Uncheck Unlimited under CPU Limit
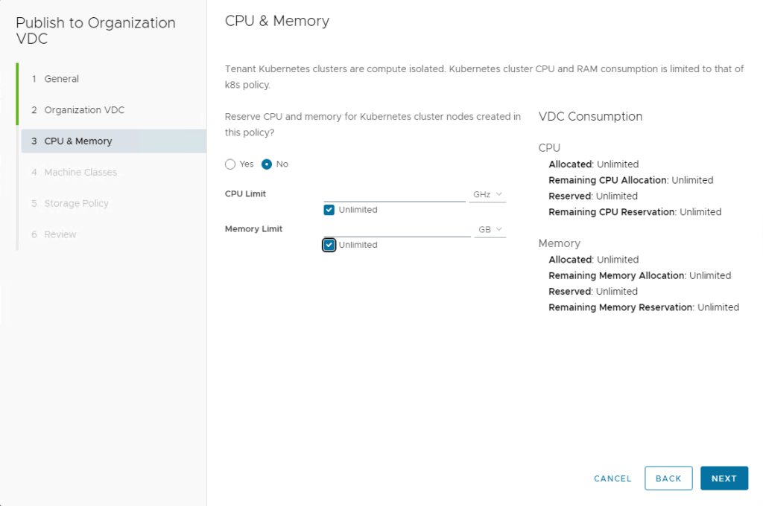763x506 pixels. click(x=329, y=210)
